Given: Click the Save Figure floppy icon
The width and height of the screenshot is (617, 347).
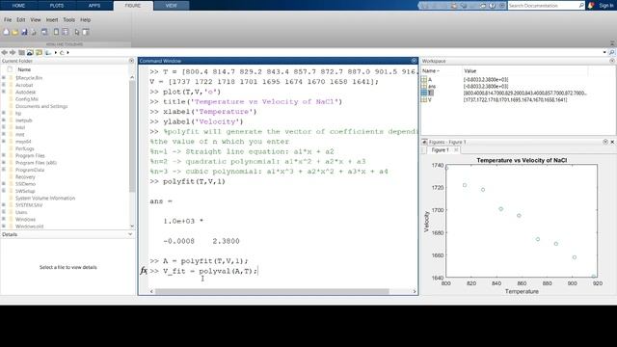Looking at the screenshot, I should coord(24,32).
